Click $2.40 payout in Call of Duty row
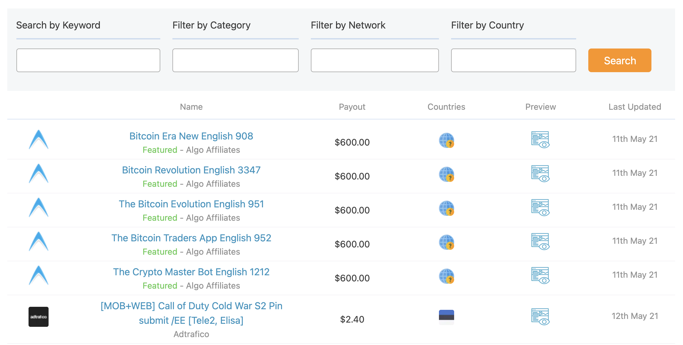 [x=352, y=319]
